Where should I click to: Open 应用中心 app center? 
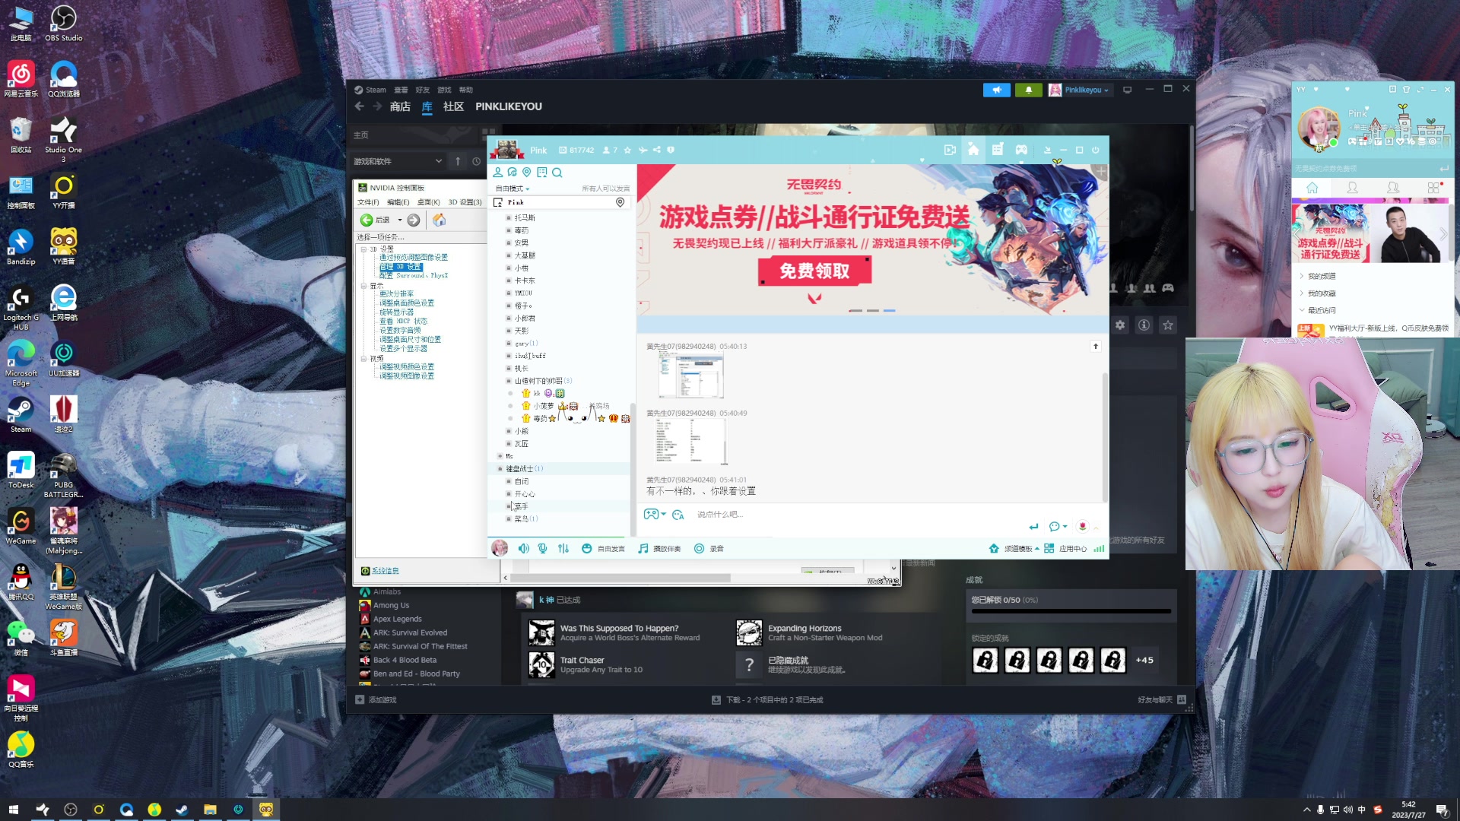point(1065,549)
